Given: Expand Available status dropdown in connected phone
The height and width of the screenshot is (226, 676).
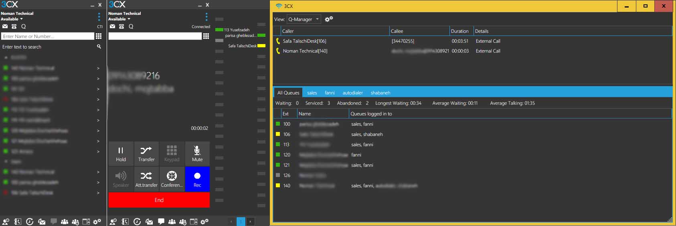Looking at the screenshot, I should click(x=119, y=19).
